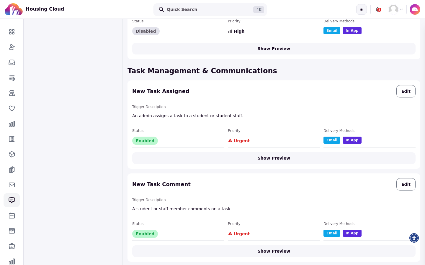The image size is (425, 265).
Task: Open the add-user icon in sidebar
Action: pos(12,47)
